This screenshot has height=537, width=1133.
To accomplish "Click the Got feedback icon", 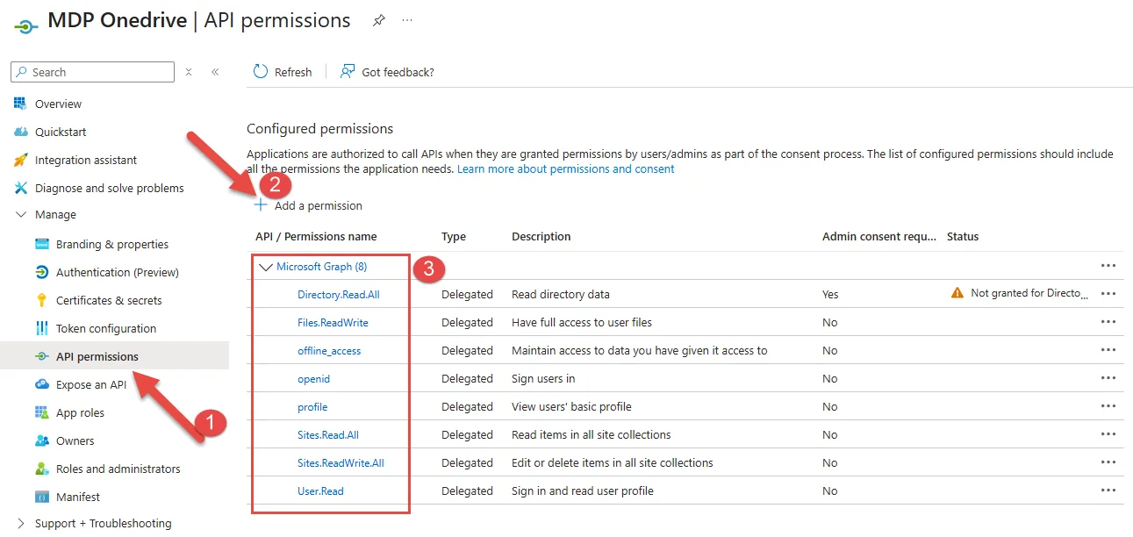I will point(348,71).
